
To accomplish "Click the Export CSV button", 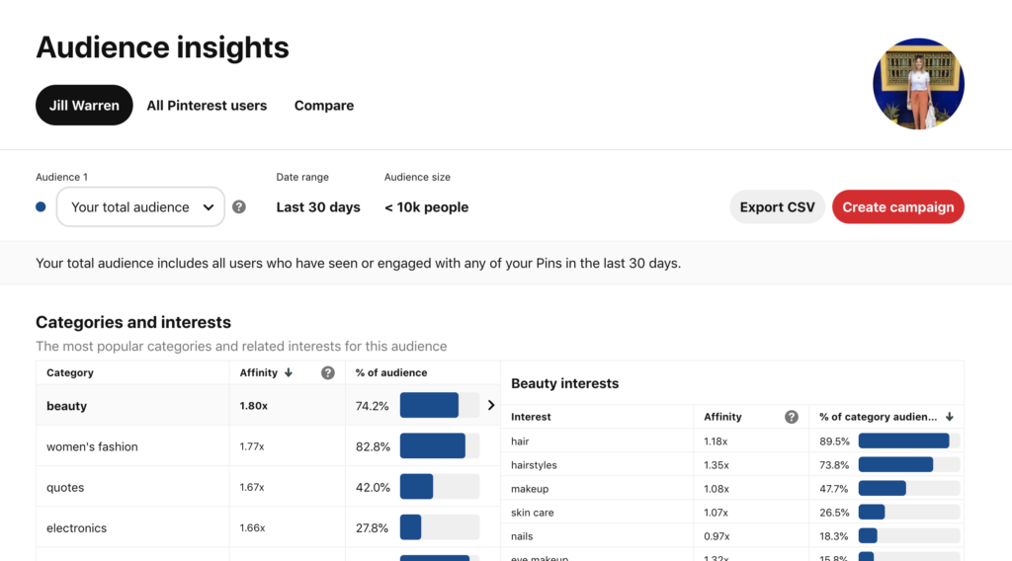I will tap(778, 207).
